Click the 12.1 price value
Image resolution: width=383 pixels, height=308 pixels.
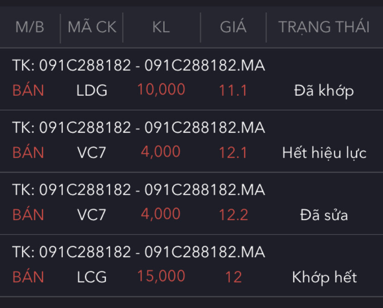[x=233, y=153]
